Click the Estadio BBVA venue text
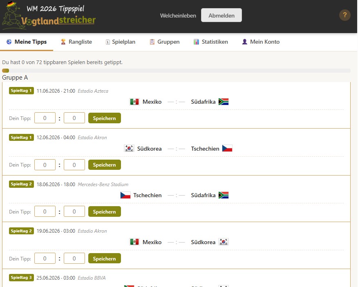 point(92,278)
